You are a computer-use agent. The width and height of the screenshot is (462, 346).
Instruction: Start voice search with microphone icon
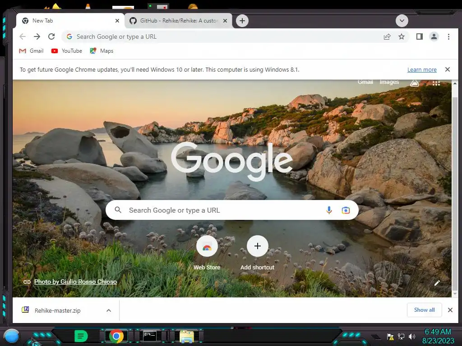tap(329, 210)
